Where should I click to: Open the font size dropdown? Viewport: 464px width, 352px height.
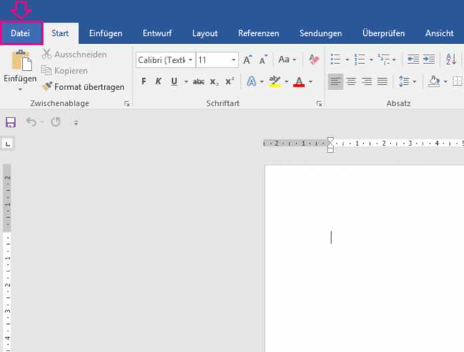(233, 60)
